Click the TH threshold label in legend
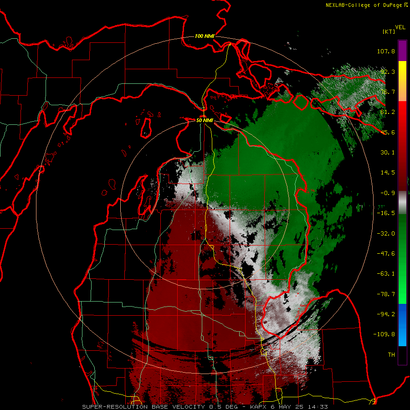The width and height of the screenshot is (410, 410). tap(391, 355)
